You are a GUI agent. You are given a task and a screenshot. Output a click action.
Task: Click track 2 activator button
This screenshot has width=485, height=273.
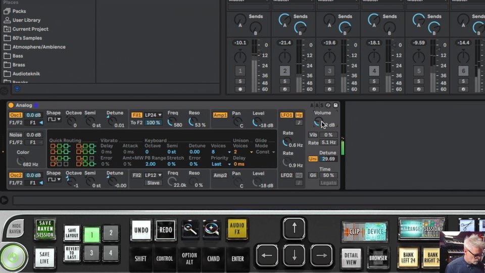[x=284, y=71]
